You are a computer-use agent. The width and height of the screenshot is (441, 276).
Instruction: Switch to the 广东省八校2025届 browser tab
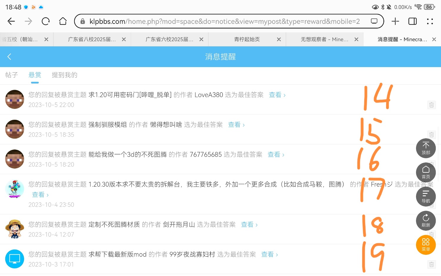coord(92,39)
